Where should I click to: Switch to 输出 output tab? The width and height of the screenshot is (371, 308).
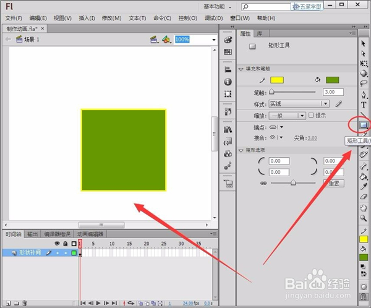coord(32,234)
